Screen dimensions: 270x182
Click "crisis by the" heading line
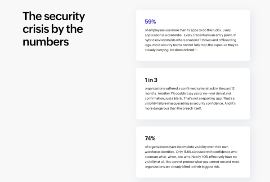(53, 29)
